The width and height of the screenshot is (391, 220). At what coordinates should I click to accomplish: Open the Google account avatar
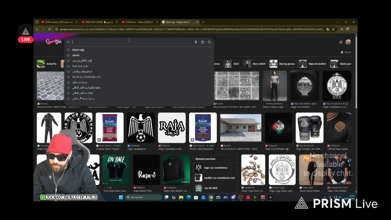(x=348, y=42)
